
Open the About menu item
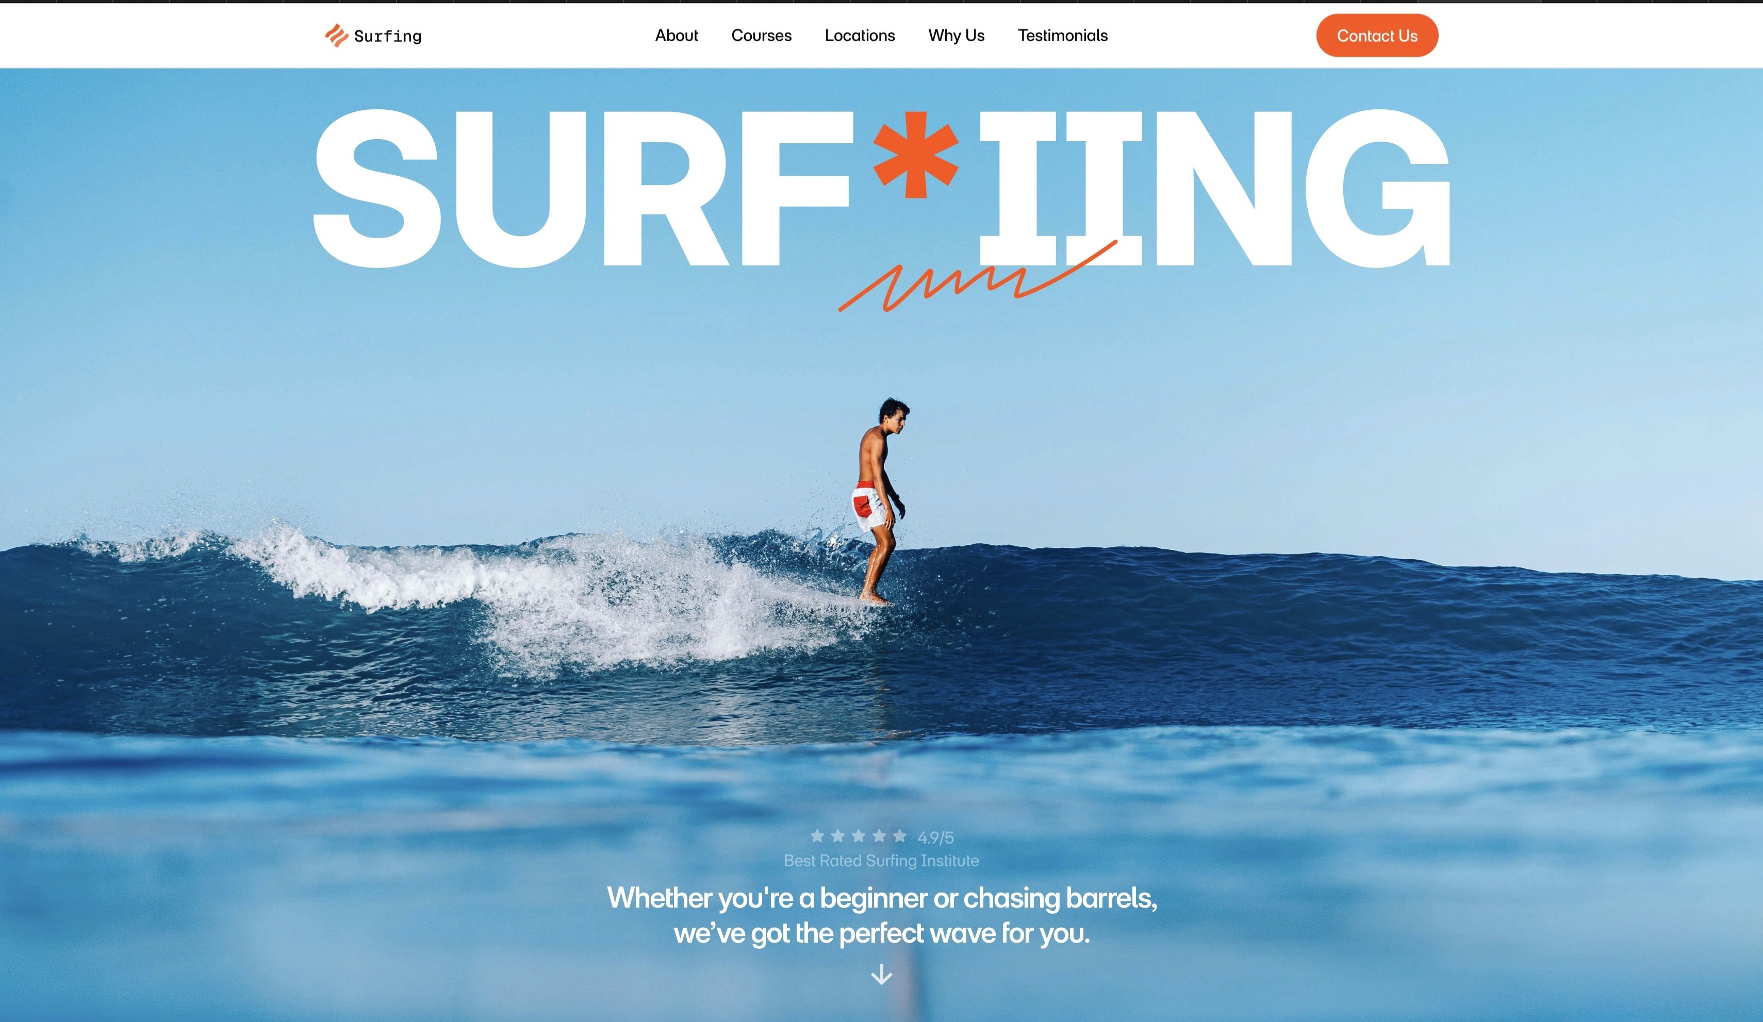(x=677, y=36)
